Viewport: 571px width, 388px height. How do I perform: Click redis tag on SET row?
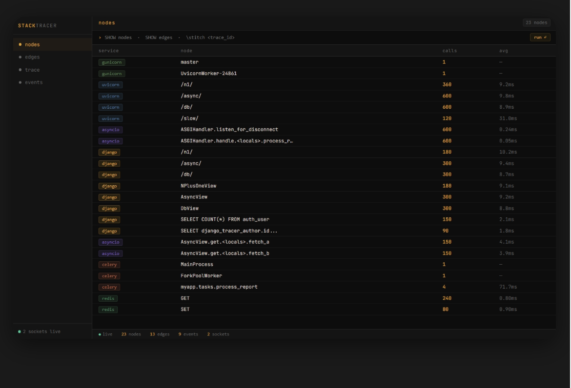pos(108,310)
